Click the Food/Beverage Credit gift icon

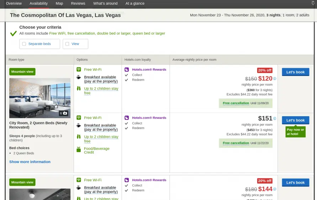click(x=79, y=149)
